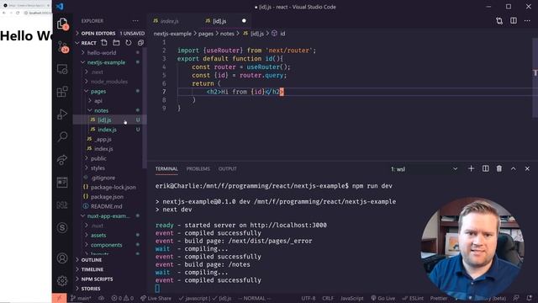Click the synchronize changes cloud icon
The image size is (538, 303).
[101, 298]
